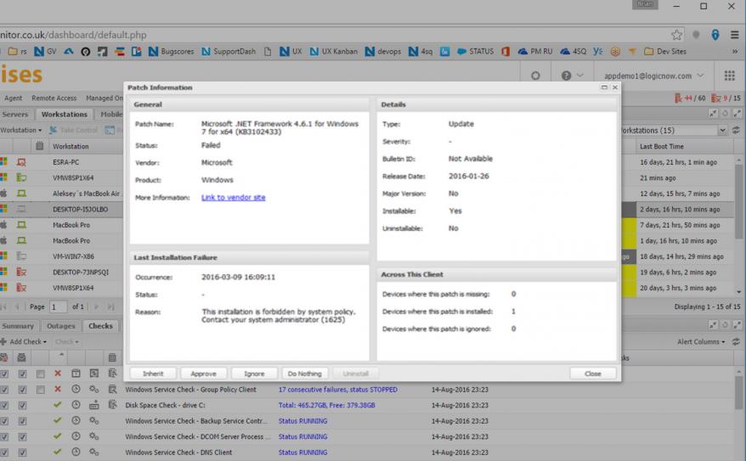Maximize the Patch Information dialog
The image size is (746, 461).
pyautogui.click(x=604, y=87)
